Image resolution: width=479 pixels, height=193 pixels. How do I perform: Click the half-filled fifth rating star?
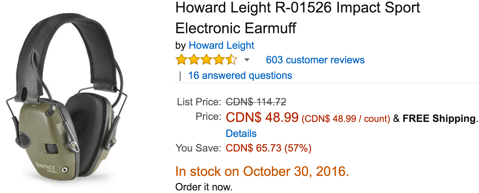pos(231,60)
